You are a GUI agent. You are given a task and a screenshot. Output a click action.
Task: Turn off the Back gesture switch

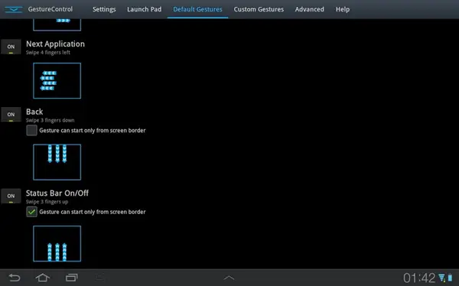click(x=11, y=115)
